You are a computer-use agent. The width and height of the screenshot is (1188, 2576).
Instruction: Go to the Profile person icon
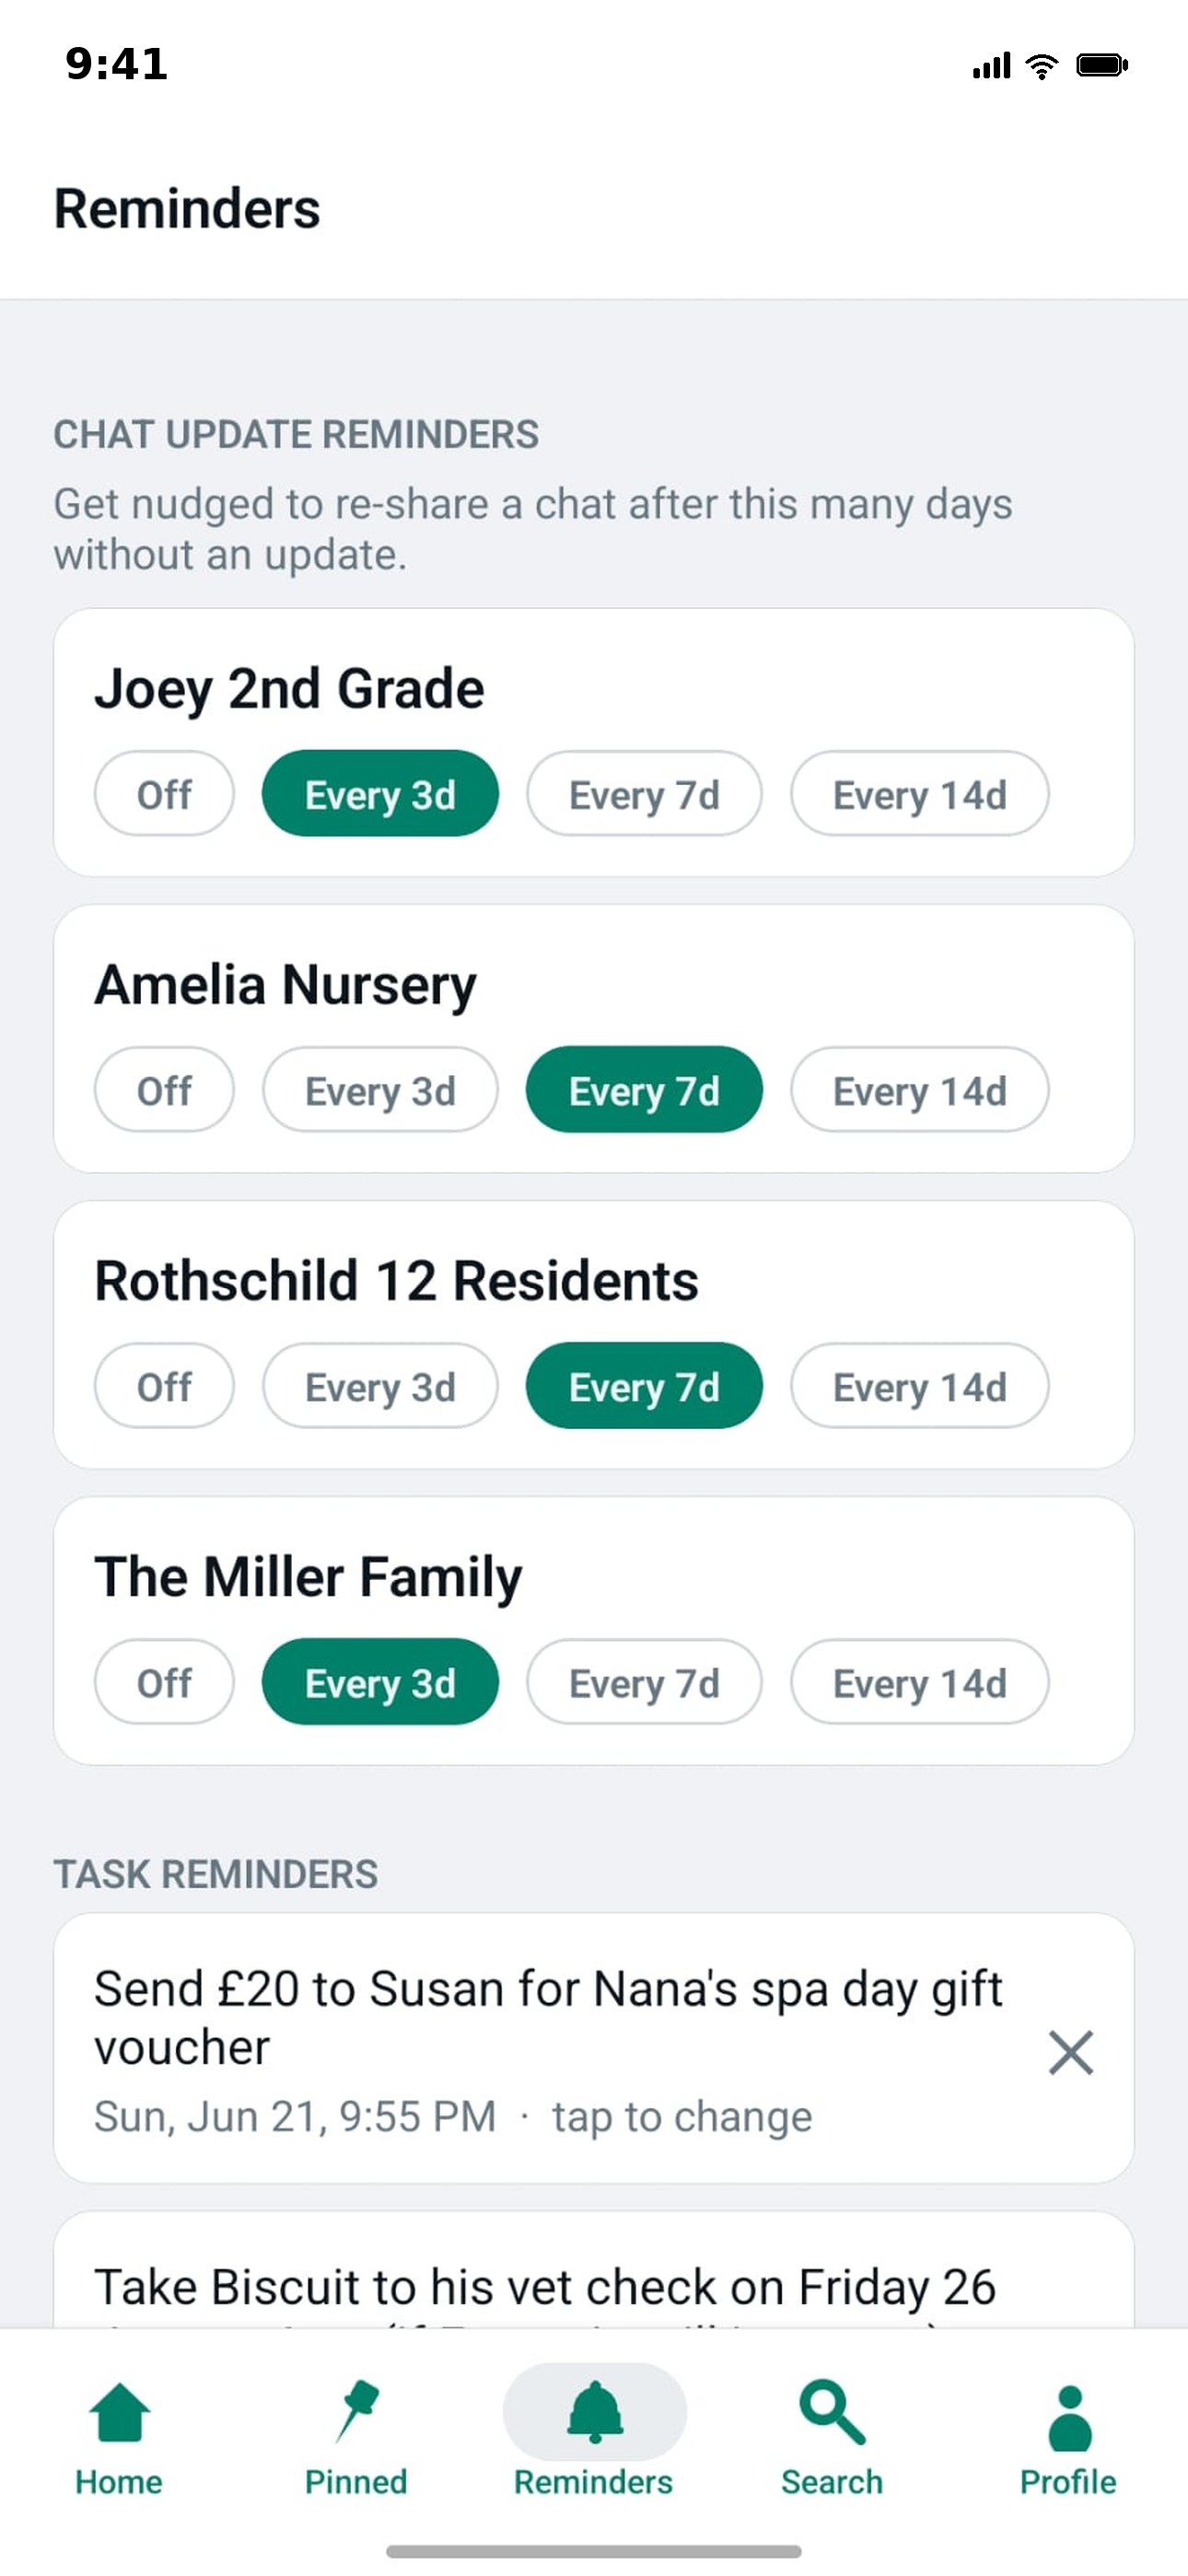pos(1069,2417)
